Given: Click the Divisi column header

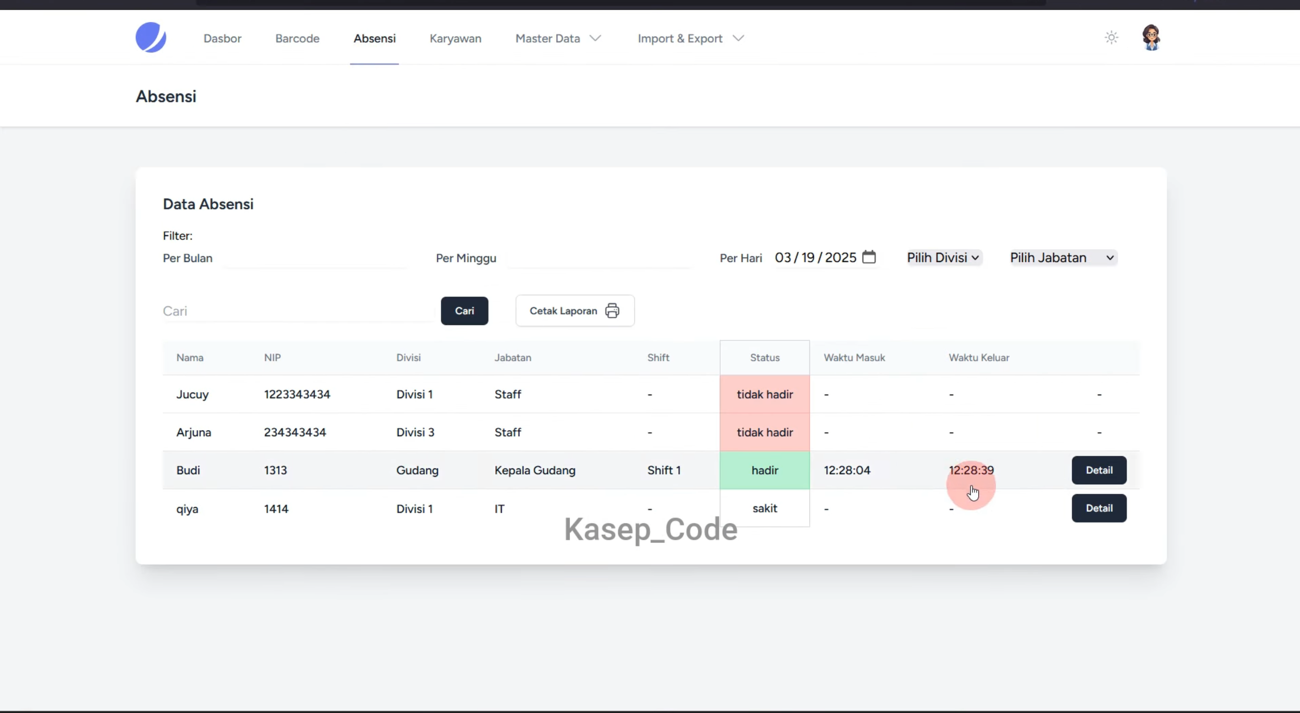Looking at the screenshot, I should click(408, 358).
